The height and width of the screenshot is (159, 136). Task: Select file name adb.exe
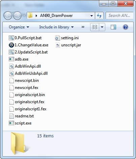pyautogui.click(x=22, y=59)
